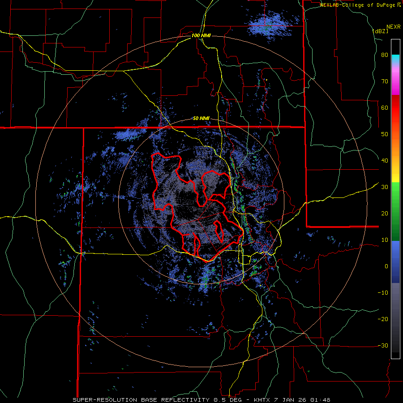Click the 10 value on the dBZ scale
Screen dimensions: 403x403
(x=385, y=240)
